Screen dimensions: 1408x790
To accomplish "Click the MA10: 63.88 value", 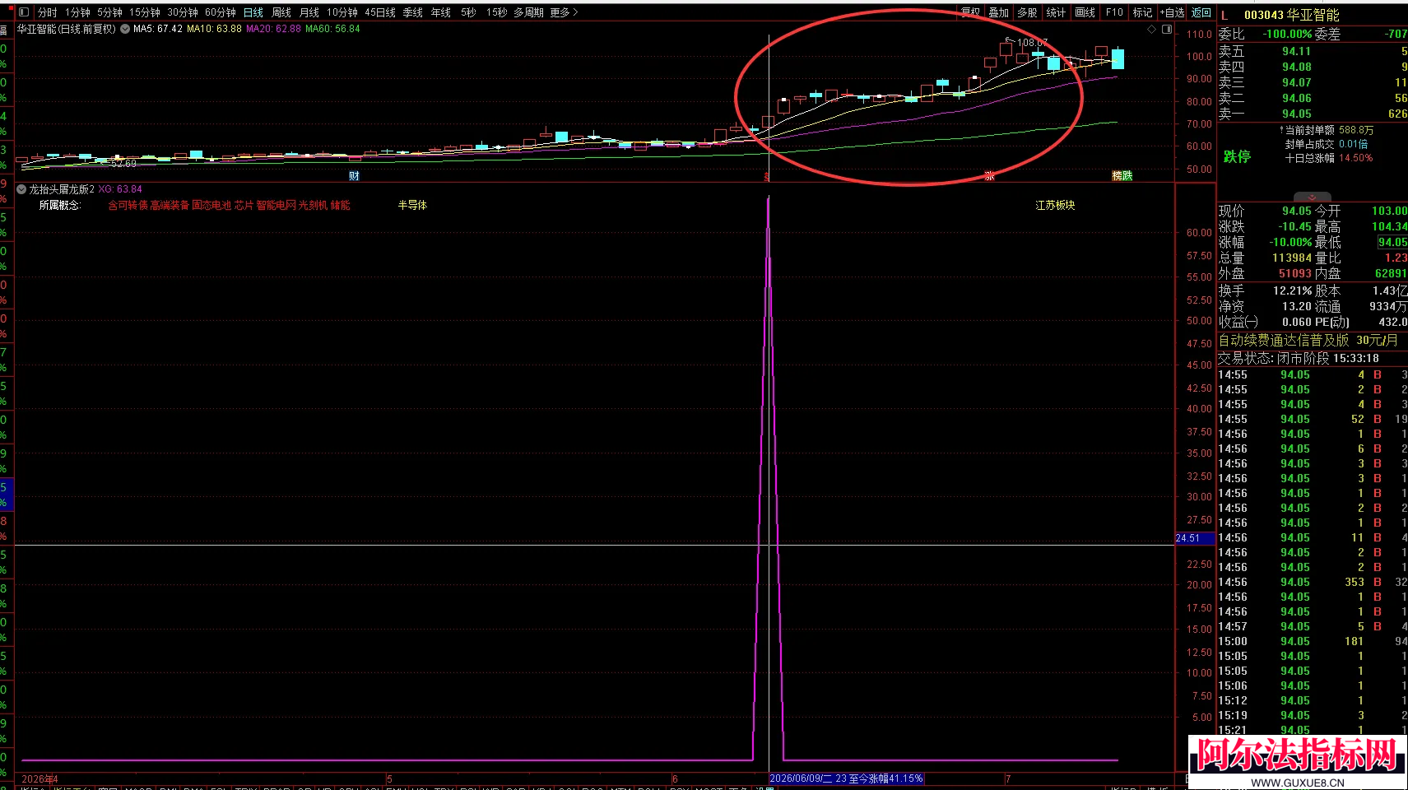I will pos(214,29).
